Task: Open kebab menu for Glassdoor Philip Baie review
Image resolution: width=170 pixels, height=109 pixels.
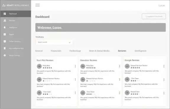Action: (119, 66)
